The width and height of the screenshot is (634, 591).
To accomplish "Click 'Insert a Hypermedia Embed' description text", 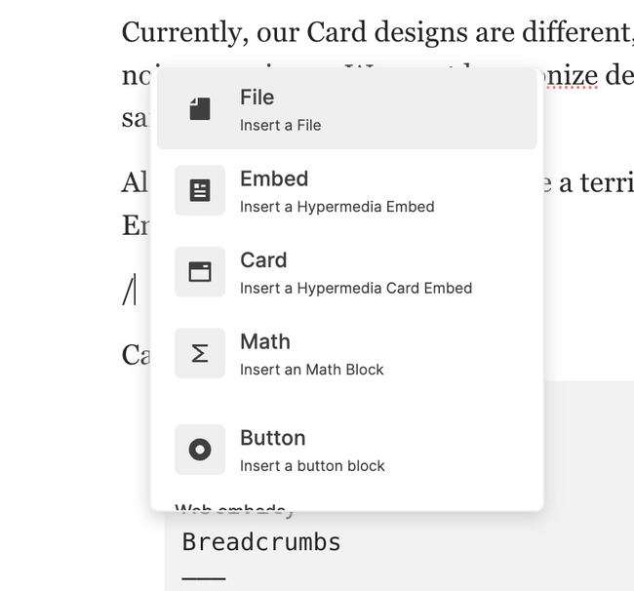I will coord(337,207).
